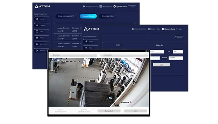218x124 pixels.
Task: Click the ALTER button in Video Set
Action: tap(161, 65)
